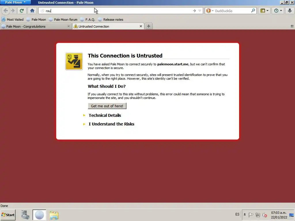Open Server Manager from the taskbar

click(25, 215)
